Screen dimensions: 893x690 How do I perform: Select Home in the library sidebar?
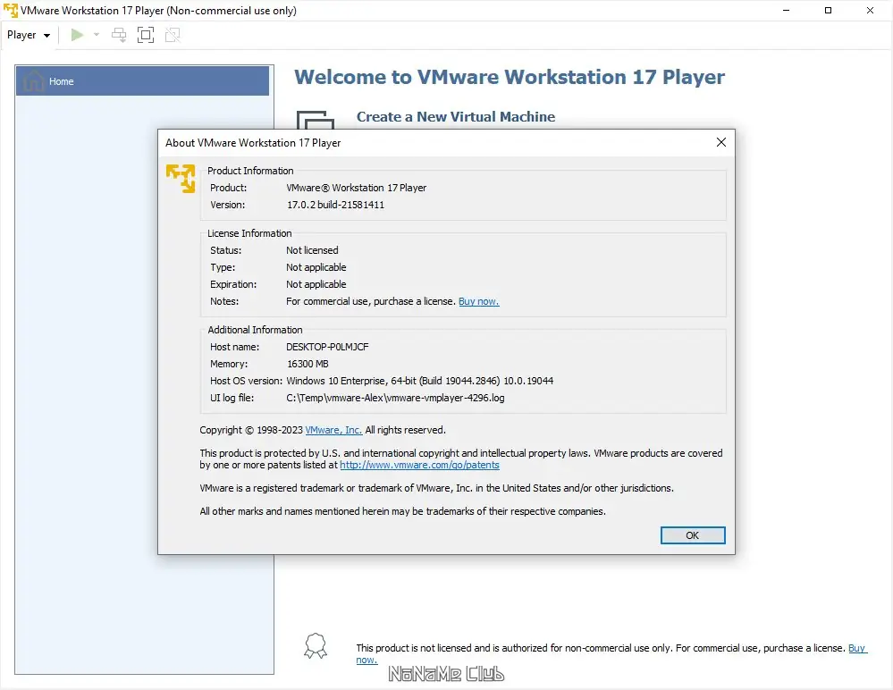point(142,80)
